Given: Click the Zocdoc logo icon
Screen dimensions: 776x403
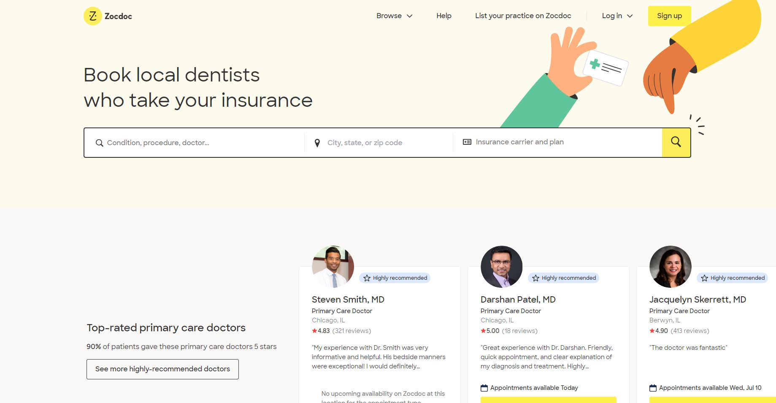Looking at the screenshot, I should pyautogui.click(x=93, y=16).
